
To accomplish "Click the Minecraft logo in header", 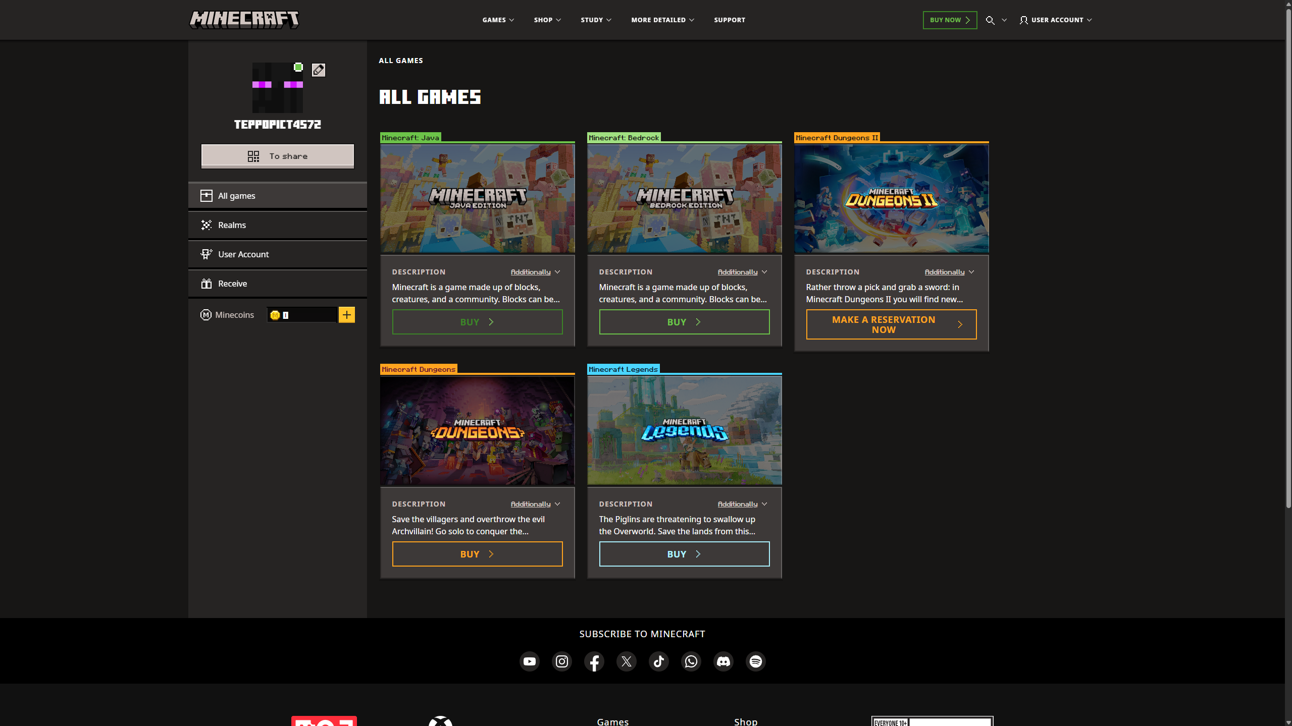I will [x=244, y=20].
